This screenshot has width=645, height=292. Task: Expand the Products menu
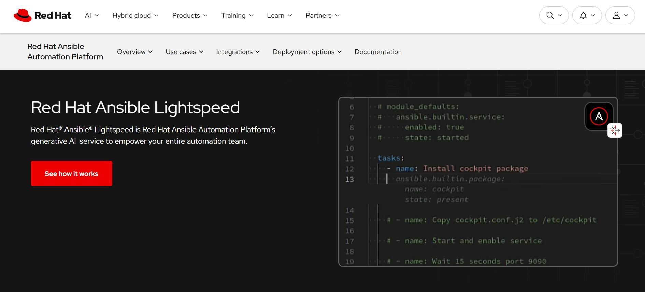point(190,15)
